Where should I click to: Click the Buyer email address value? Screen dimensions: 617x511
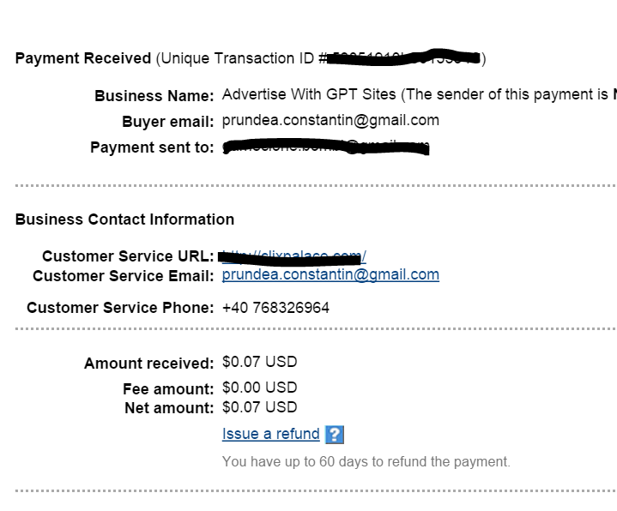coord(330,120)
